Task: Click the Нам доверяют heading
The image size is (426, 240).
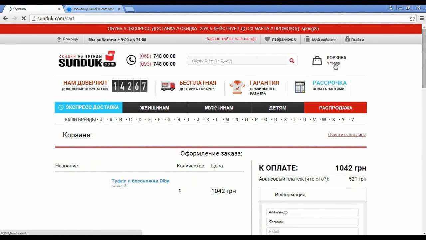Action: pos(86,83)
